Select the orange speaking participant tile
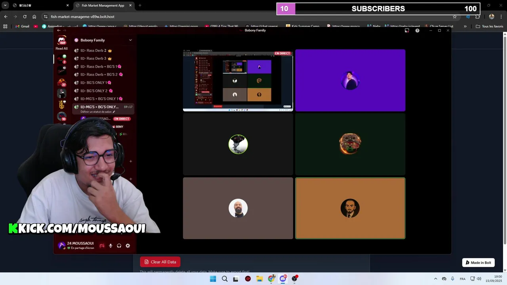The width and height of the screenshot is (507, 285). point(350,208)
